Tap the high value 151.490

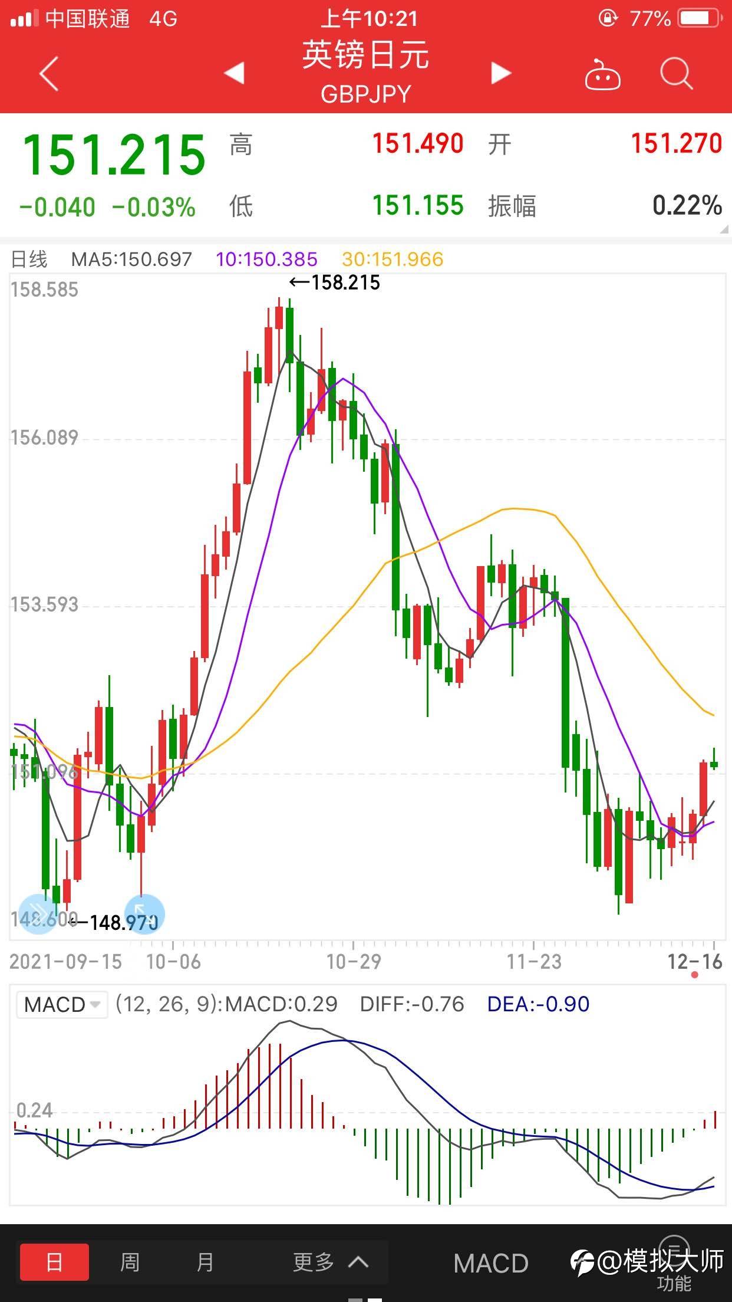[418, 143]
